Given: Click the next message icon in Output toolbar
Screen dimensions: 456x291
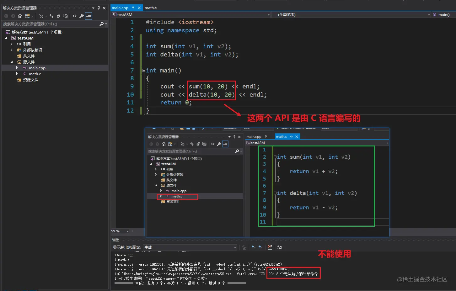Looking at the screenshot, I should [260, 247].
